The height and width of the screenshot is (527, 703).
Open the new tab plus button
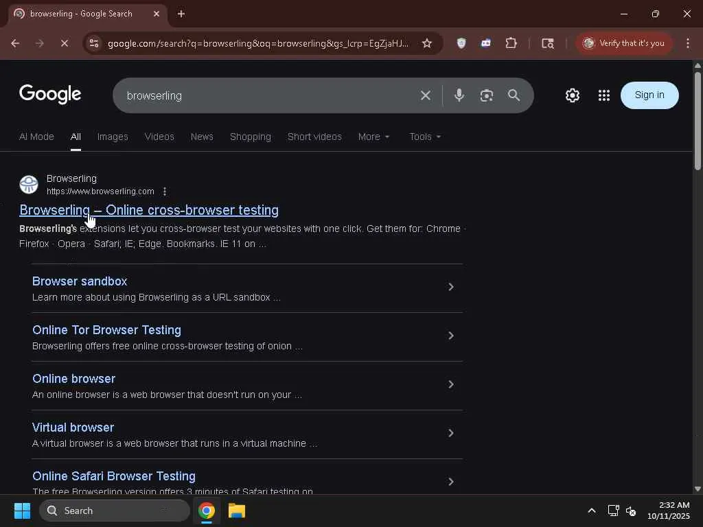click(x=181, y=14)
